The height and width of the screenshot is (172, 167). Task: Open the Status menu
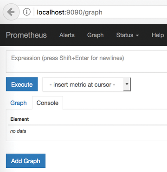point(128,35)
